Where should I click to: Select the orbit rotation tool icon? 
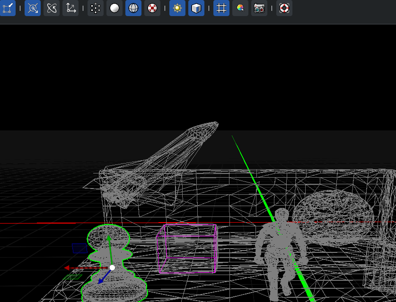[52, 8]
